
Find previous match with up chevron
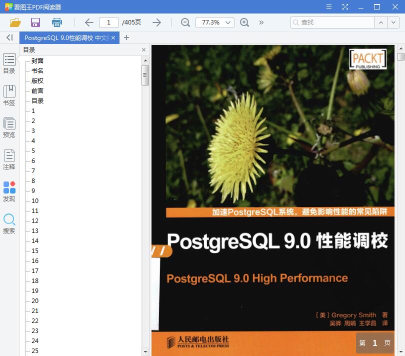tap(381, 22)
